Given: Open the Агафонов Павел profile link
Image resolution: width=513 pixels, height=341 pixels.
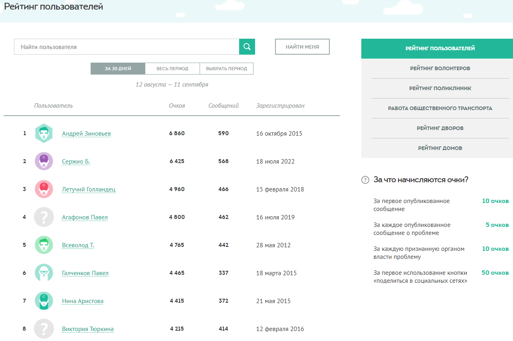Looking at the screenshot, I should 85,217.
